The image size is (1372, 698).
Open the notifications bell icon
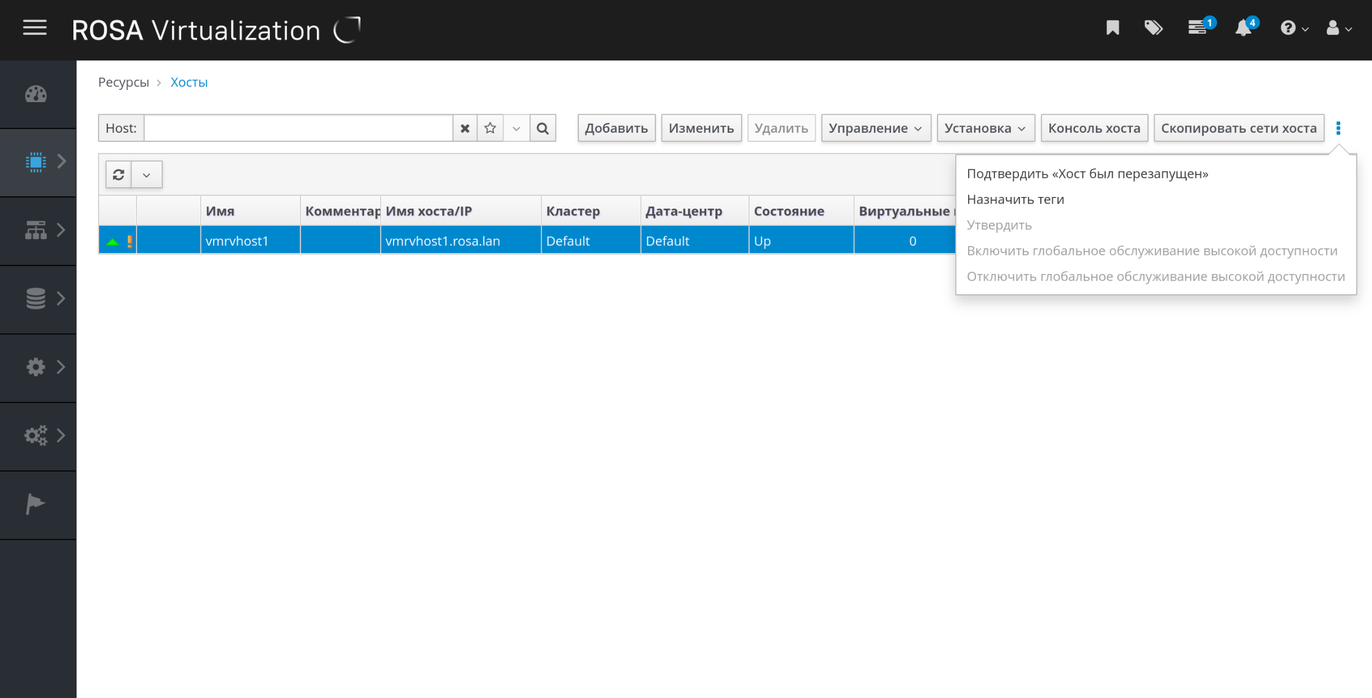point(1243,28)
